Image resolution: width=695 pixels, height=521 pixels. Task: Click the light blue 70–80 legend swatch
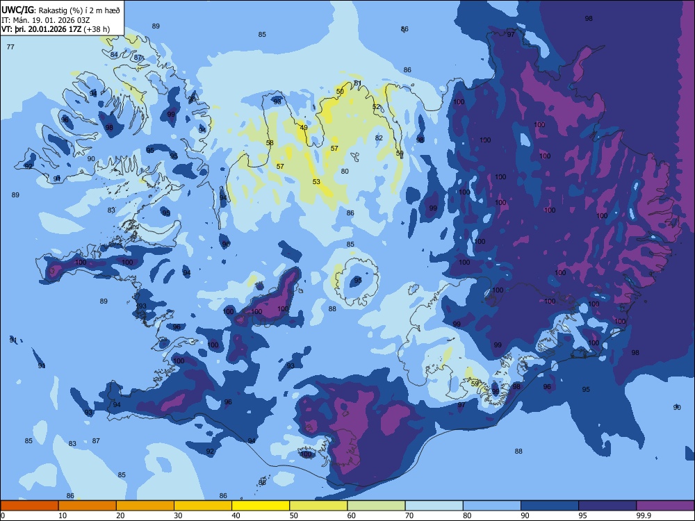coord(434,506)
